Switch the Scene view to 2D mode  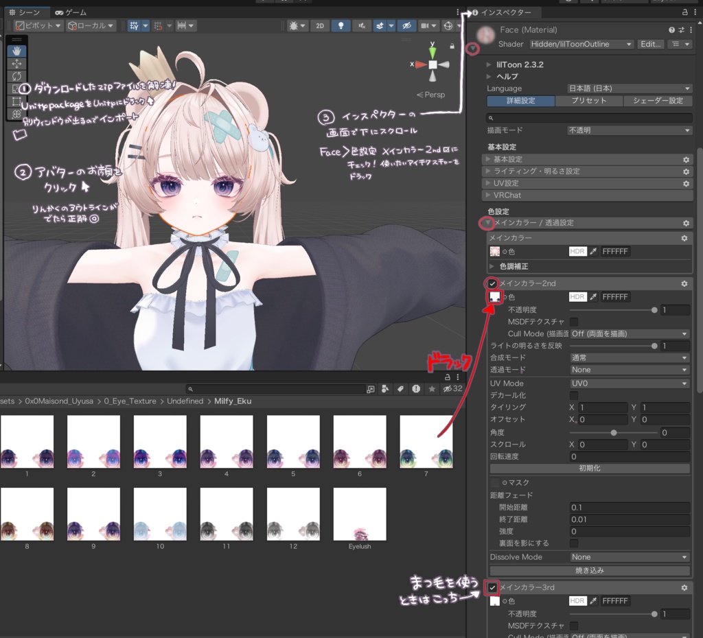(321, 25)
